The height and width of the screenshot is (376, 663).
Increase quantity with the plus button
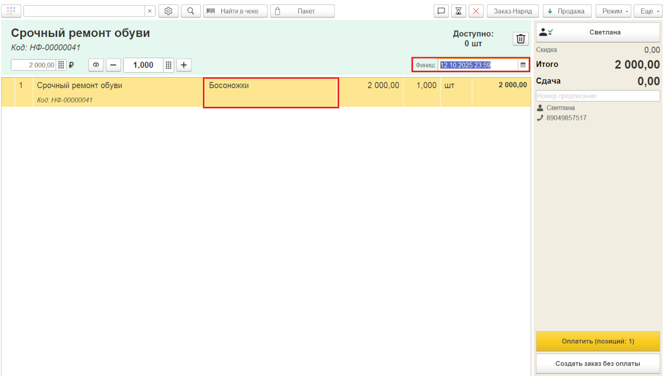point(183,65)
